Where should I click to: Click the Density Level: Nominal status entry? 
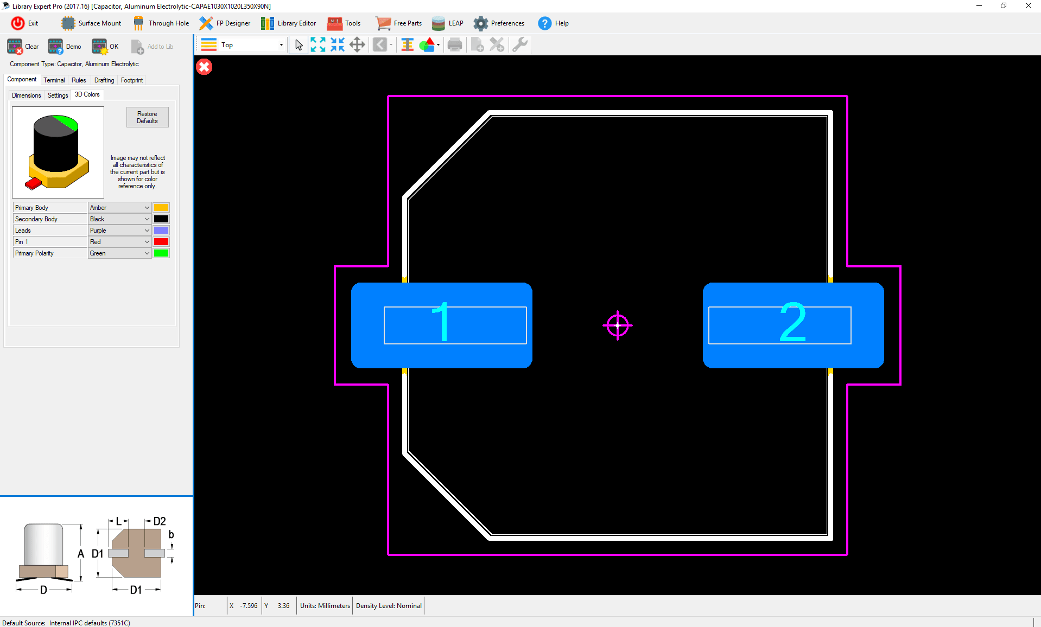pos(389,606)
